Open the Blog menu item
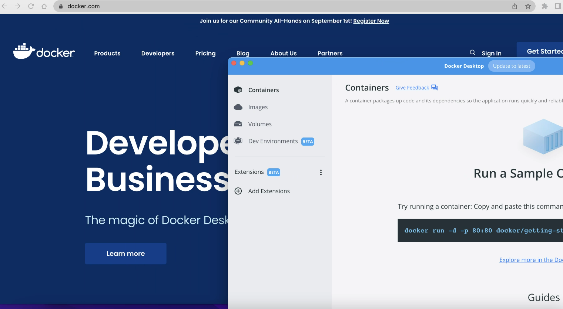Screen dimensions: 563x309 coord(243,53)
